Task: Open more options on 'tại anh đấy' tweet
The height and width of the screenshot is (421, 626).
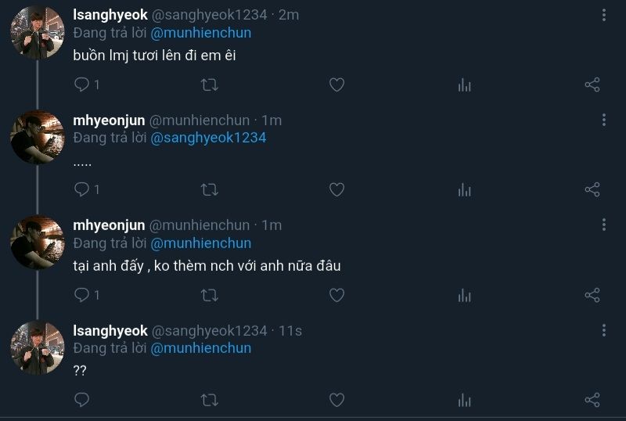Action: click(x=604, y=225)
